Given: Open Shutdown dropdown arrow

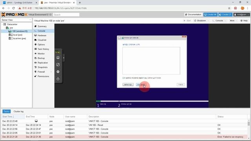Looking at the screenshot, I should pos(208,21).
